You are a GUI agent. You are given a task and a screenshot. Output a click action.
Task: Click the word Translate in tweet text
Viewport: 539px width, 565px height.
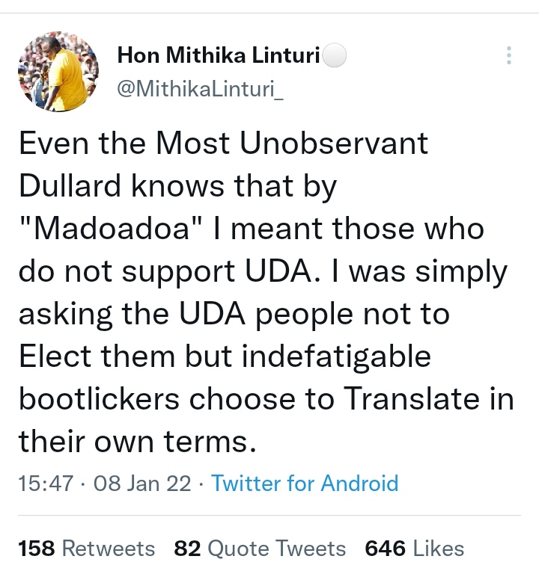412,398
